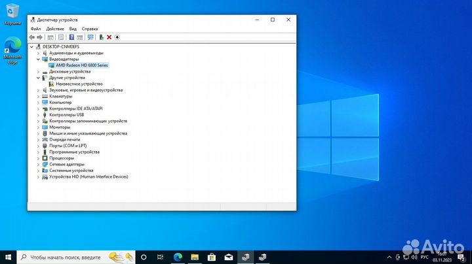The width and height of the screenshot is (472, 264).
Task: Open the Действие menu
Action: (55, 29)
